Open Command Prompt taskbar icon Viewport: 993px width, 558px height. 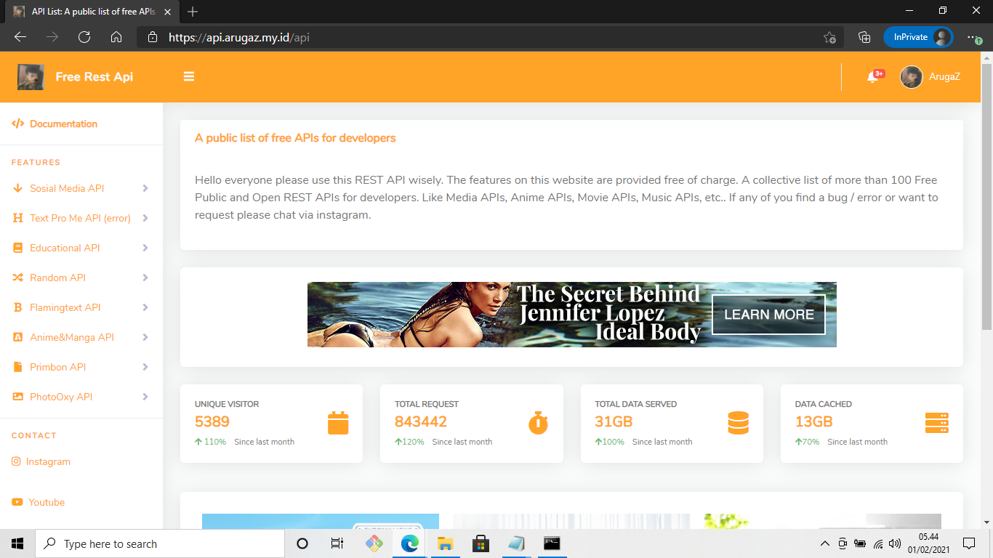pos(552,543)
